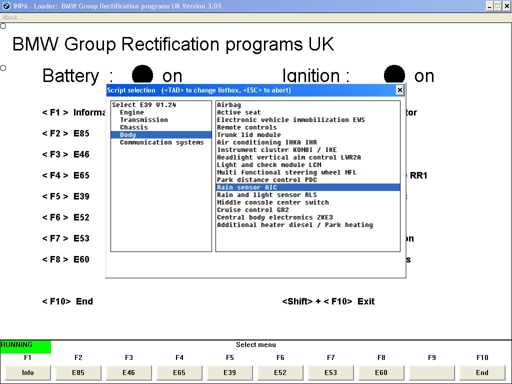Click the <F8> E60 menu line
The image size is (512, 384).
(x=65, y=259)
